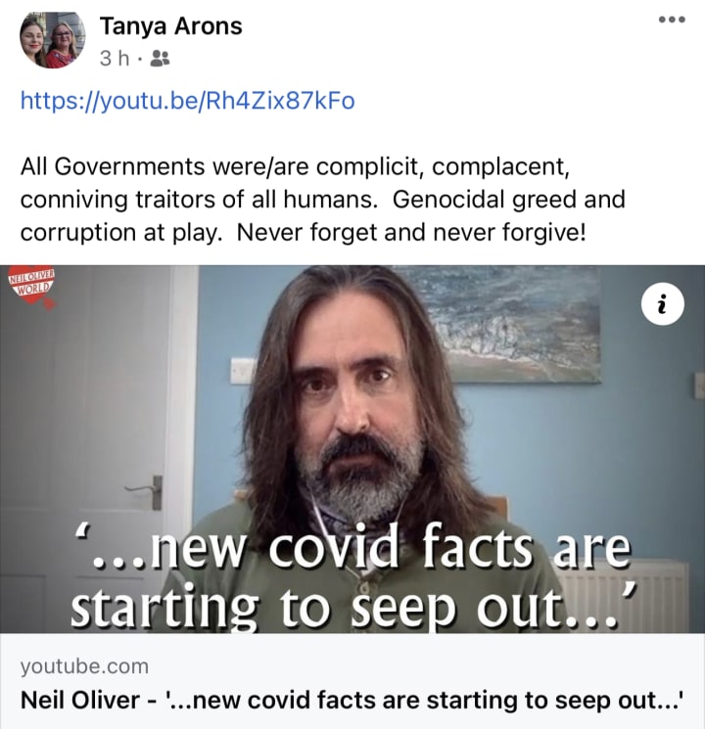Click the '...new covid facts are' caption line
This screenshot has width=705, height=729.
pyautogui.click(x=353, y=545)
